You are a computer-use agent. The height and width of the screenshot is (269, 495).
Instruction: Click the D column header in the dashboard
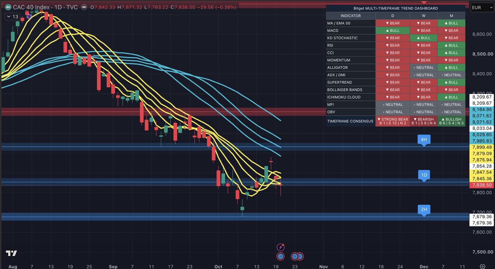393,16
